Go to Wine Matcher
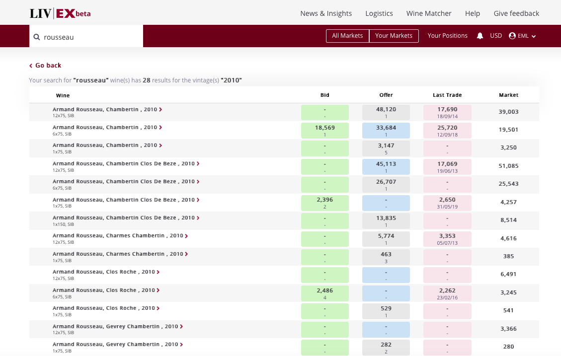This screenshot has height=356, width=561. [x=429, y=13]
